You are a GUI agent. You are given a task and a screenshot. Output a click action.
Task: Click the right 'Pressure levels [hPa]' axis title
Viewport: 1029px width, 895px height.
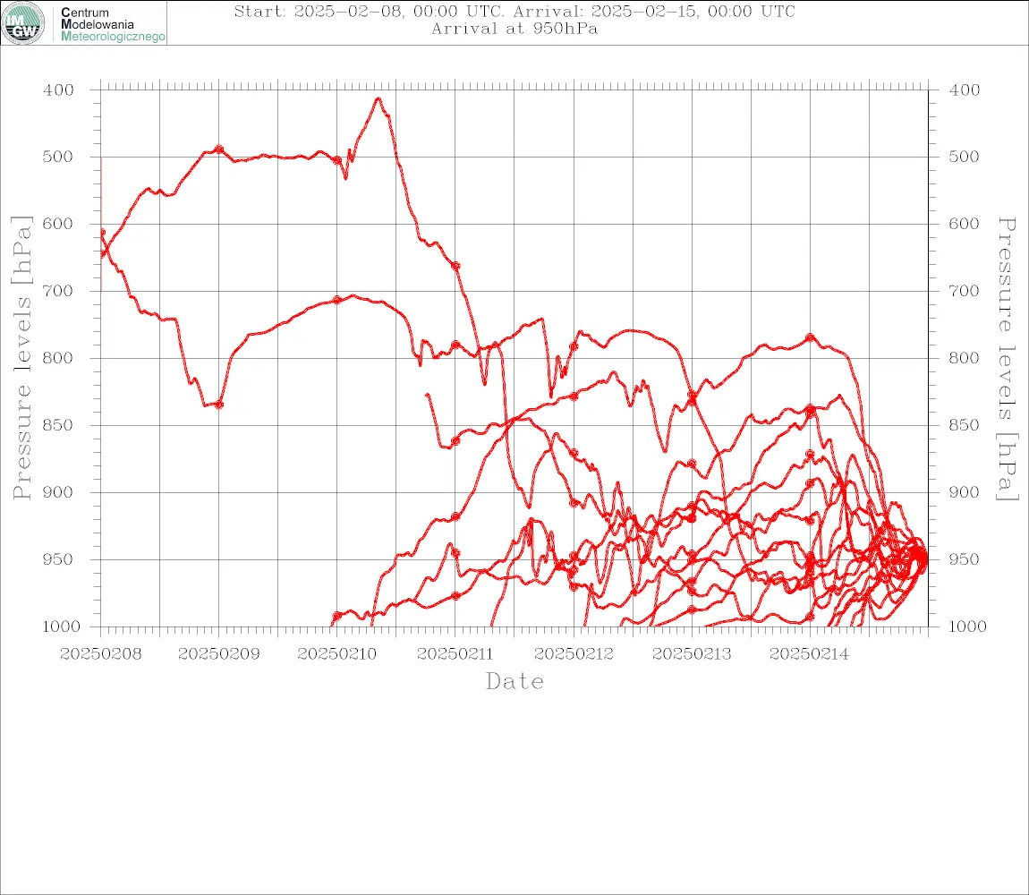(x=1008, y=359)
